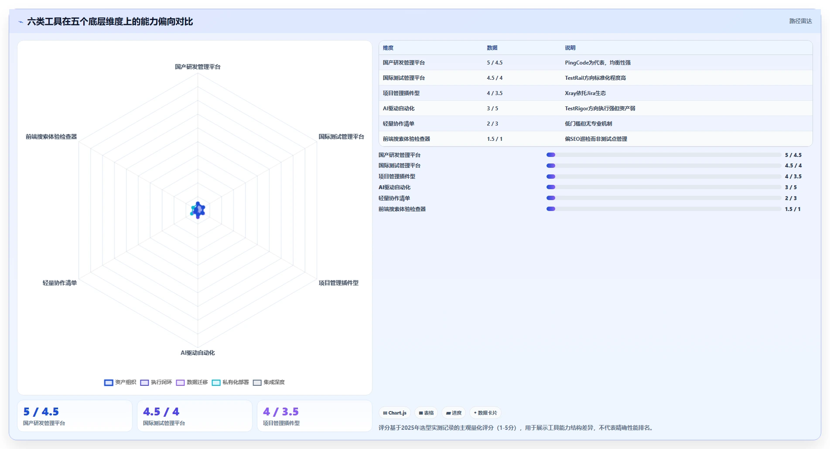Select 国产研发管理平台 cell in the table

point(404,63)
